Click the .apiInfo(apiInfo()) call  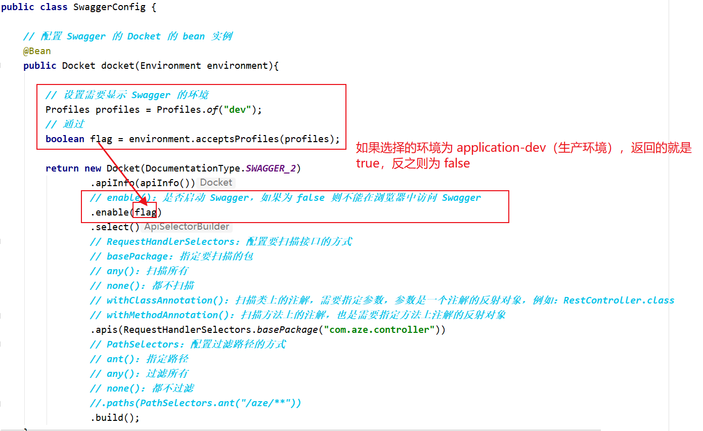point(143,183)
